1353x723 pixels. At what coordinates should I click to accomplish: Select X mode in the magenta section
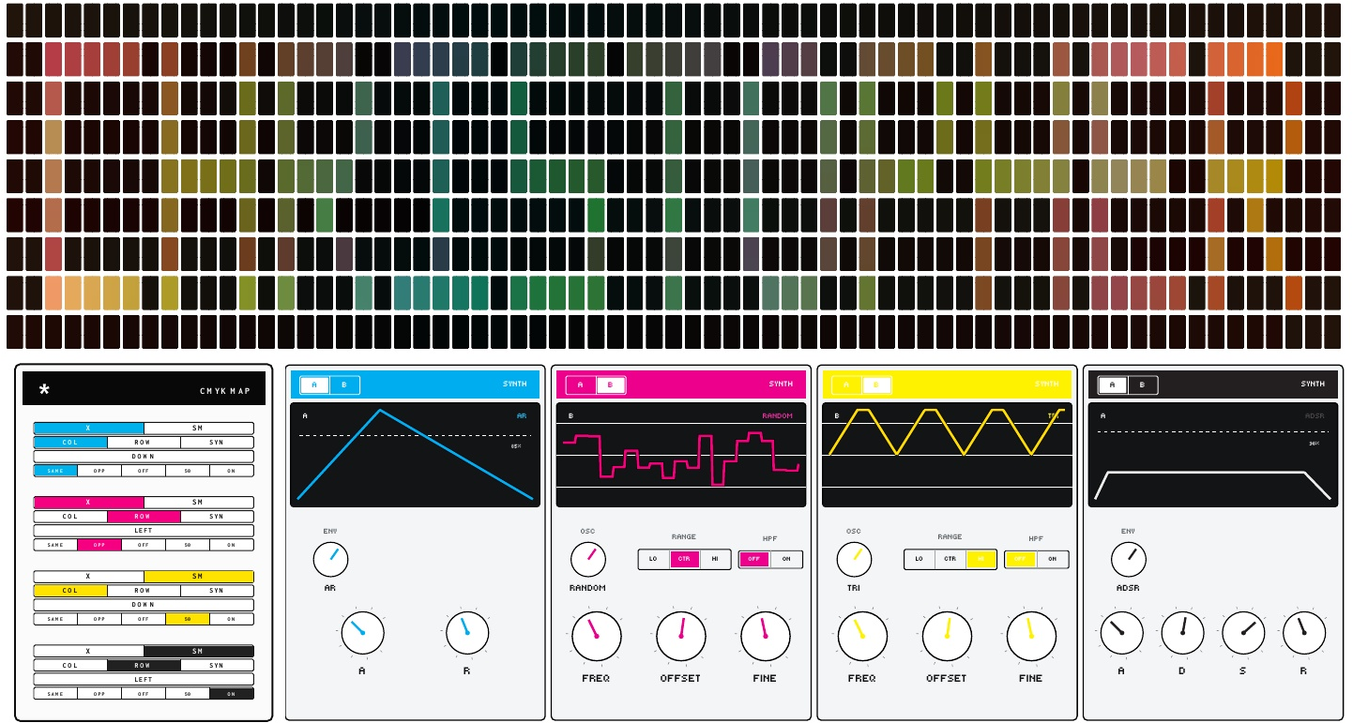tap(88, 502)
